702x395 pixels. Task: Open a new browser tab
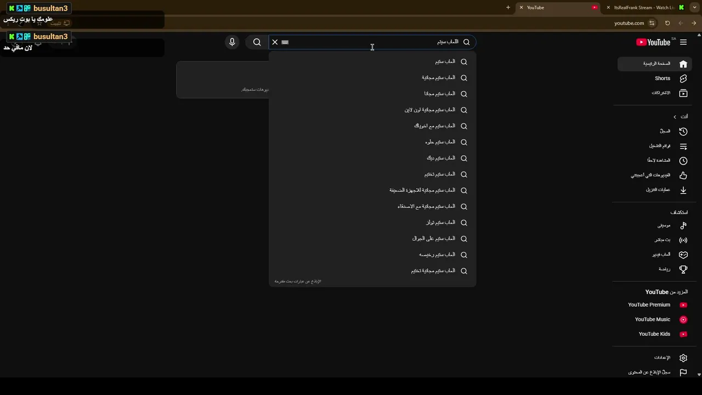[508, 8]
